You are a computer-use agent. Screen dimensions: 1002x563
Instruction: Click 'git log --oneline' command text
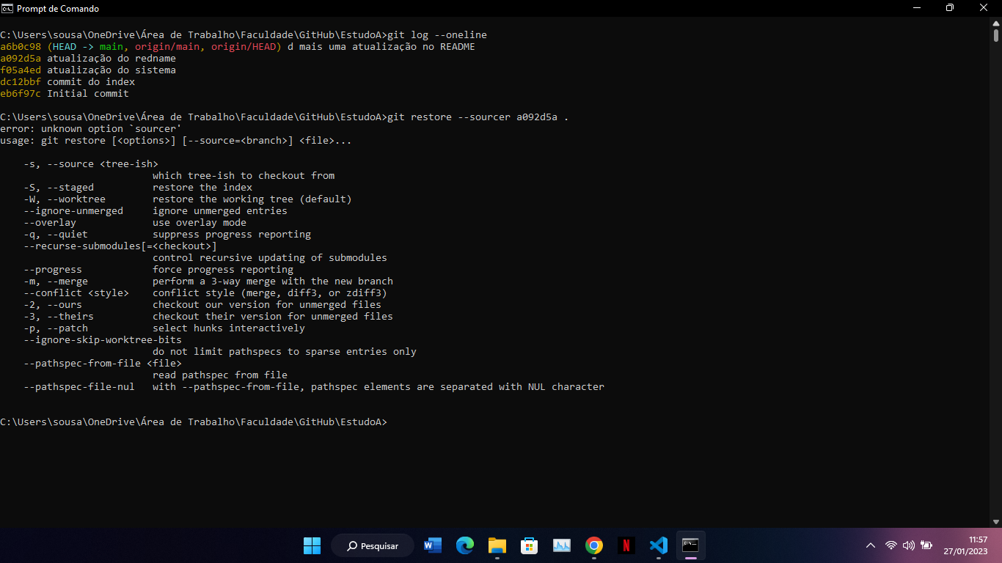tap(437, 35)
